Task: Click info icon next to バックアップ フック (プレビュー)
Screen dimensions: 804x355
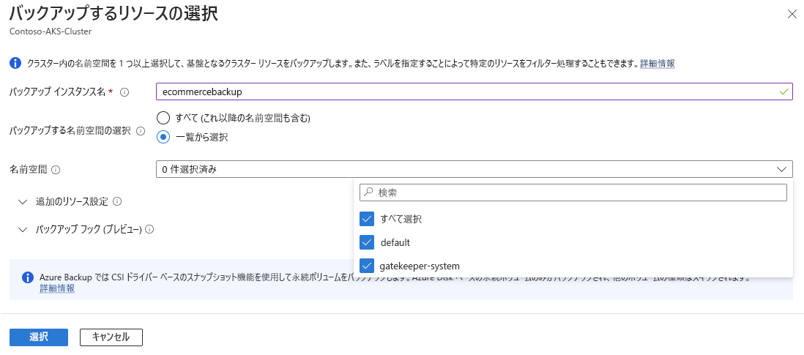Action: tap(149, 230)
